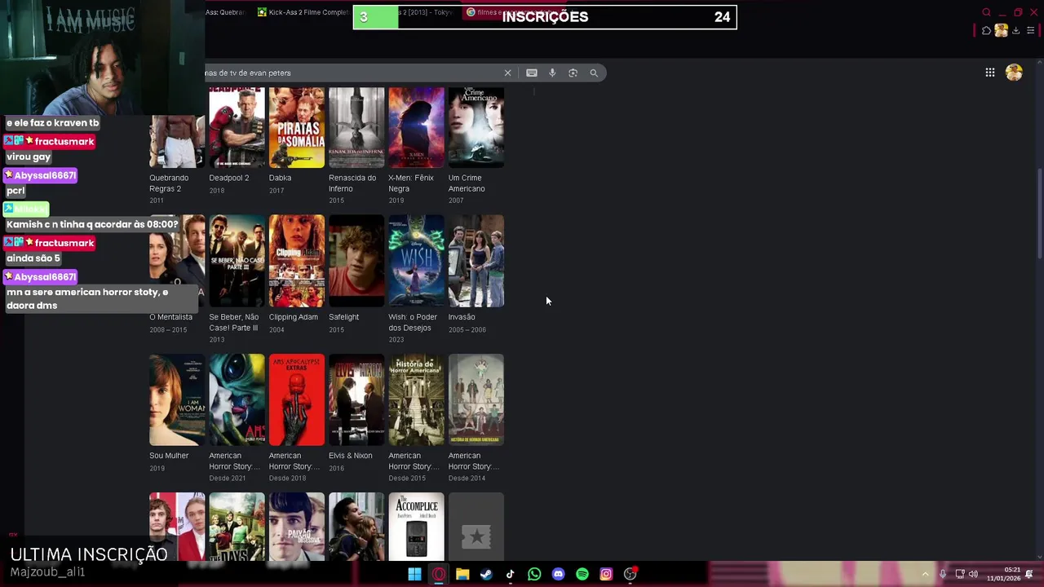Switch to the Kick-Ass 2 Filme Completo tab

tap(303, 12)
